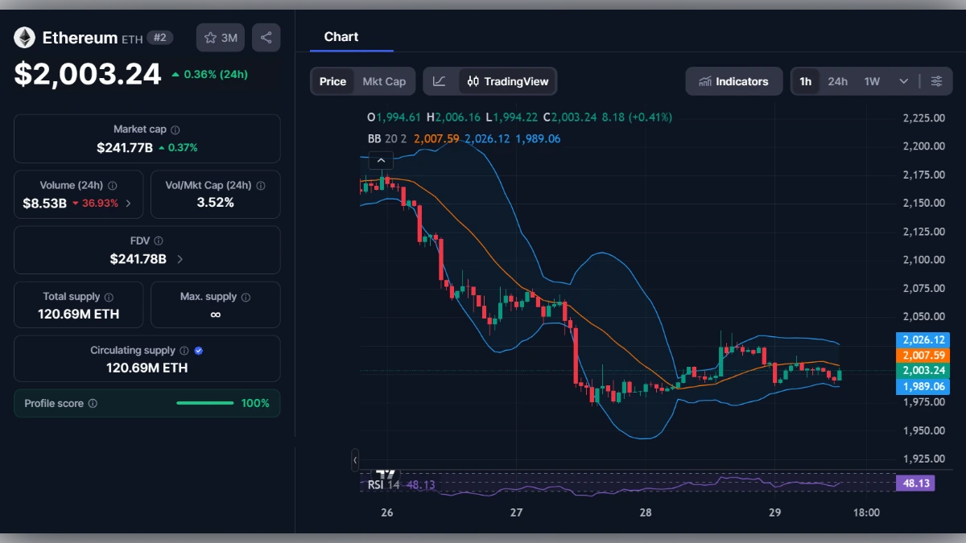Select the line chart icon
Image resolution: width=966 pixels, height=543 pixels.
click(440, 80)
